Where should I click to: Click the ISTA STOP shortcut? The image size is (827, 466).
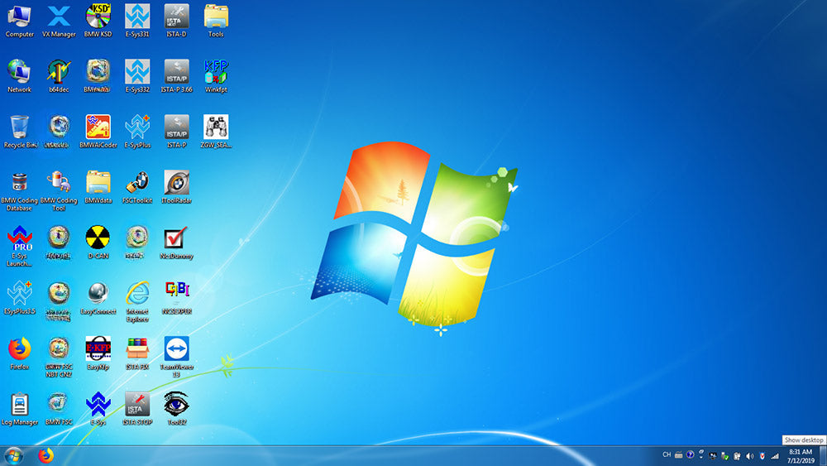pos(137,406)
